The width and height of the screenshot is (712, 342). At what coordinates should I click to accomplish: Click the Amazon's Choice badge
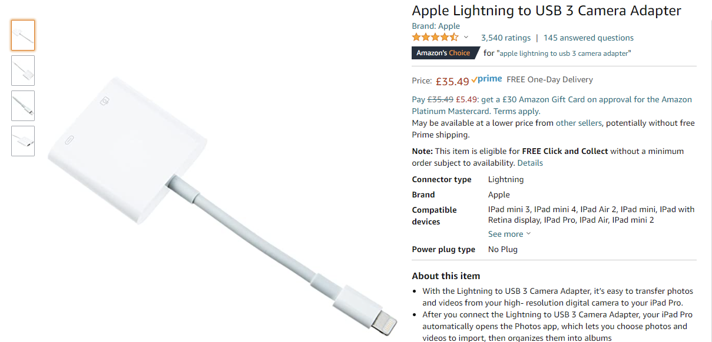[443, 53]
